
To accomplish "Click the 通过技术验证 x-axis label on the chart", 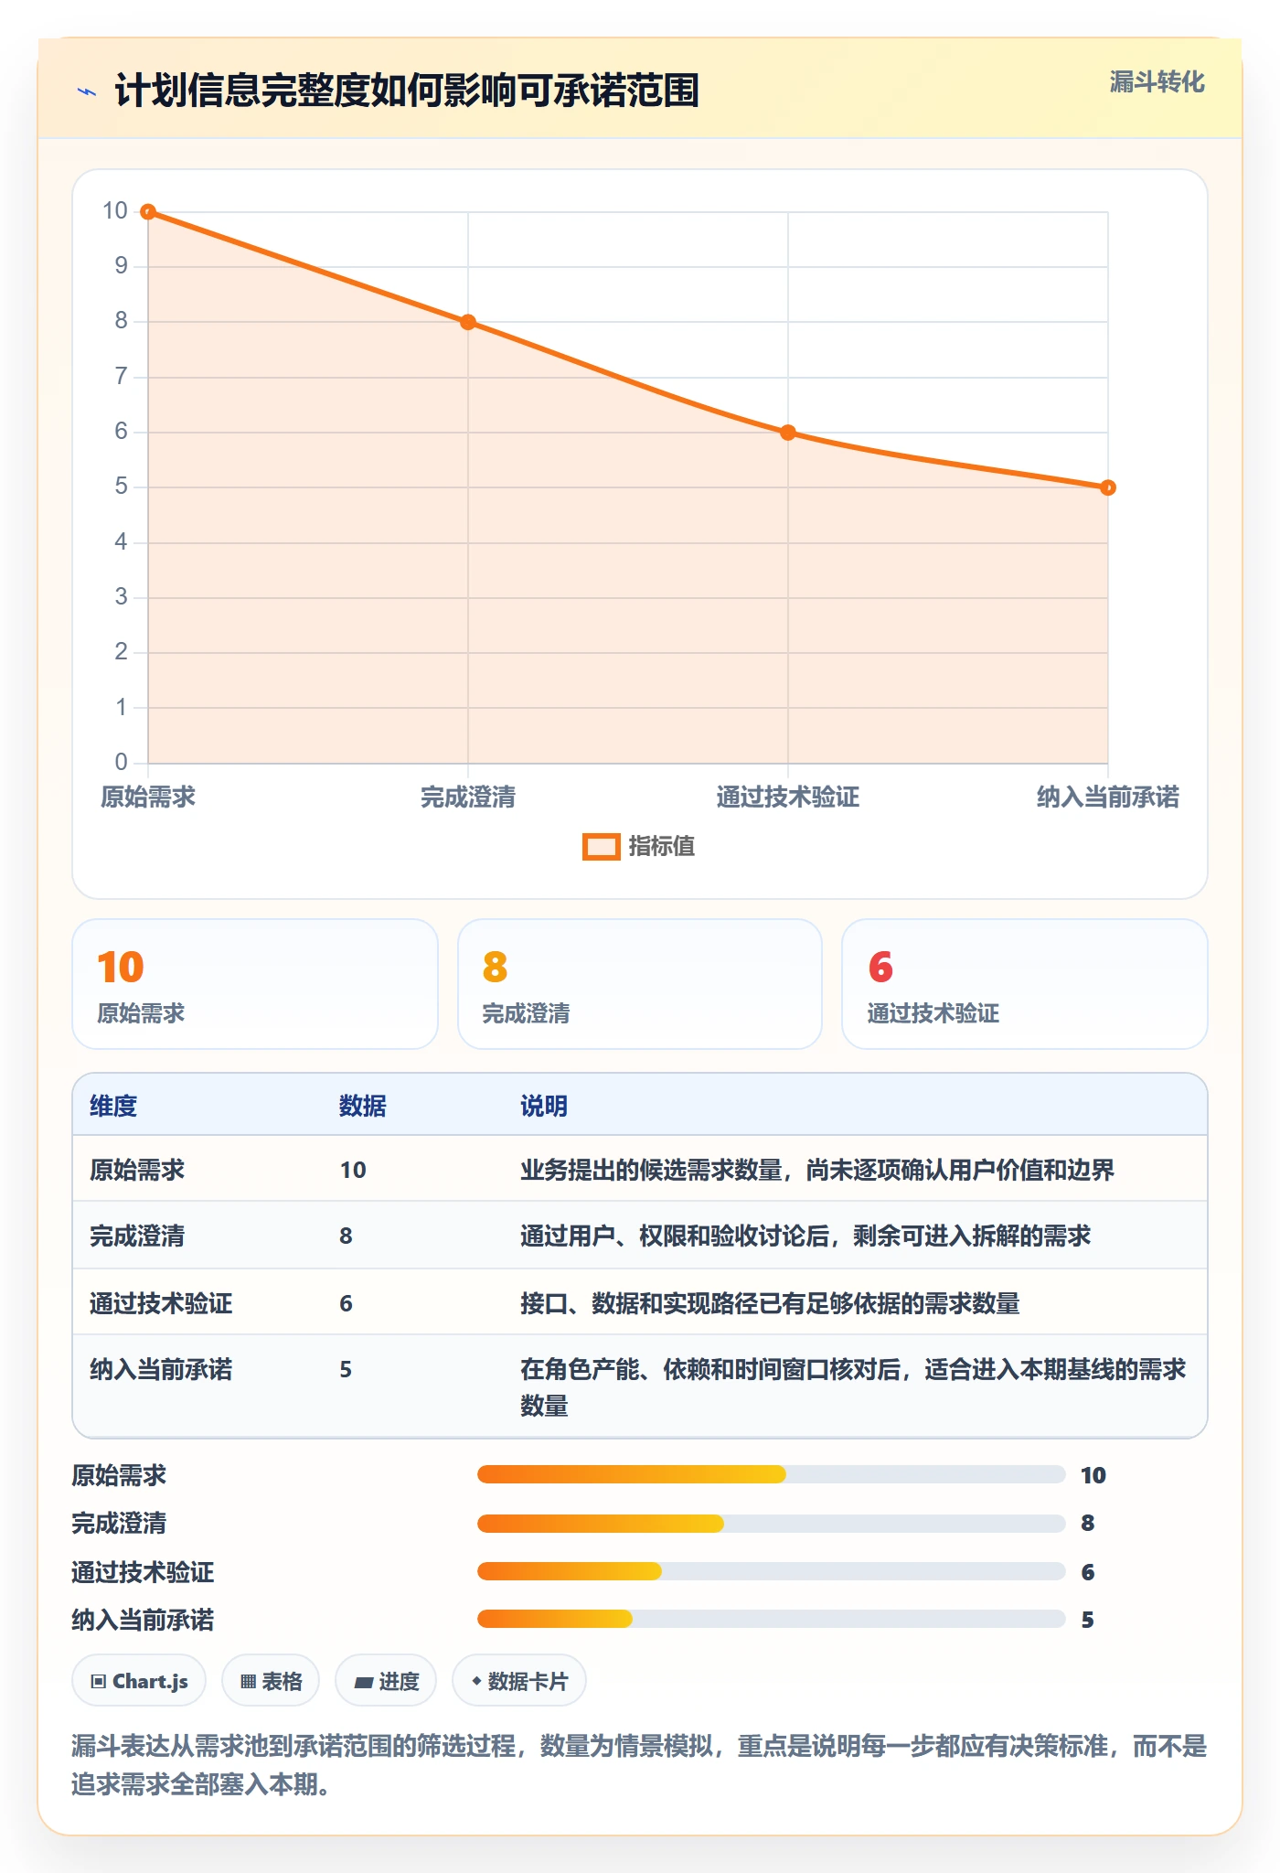I will (788, 797).
